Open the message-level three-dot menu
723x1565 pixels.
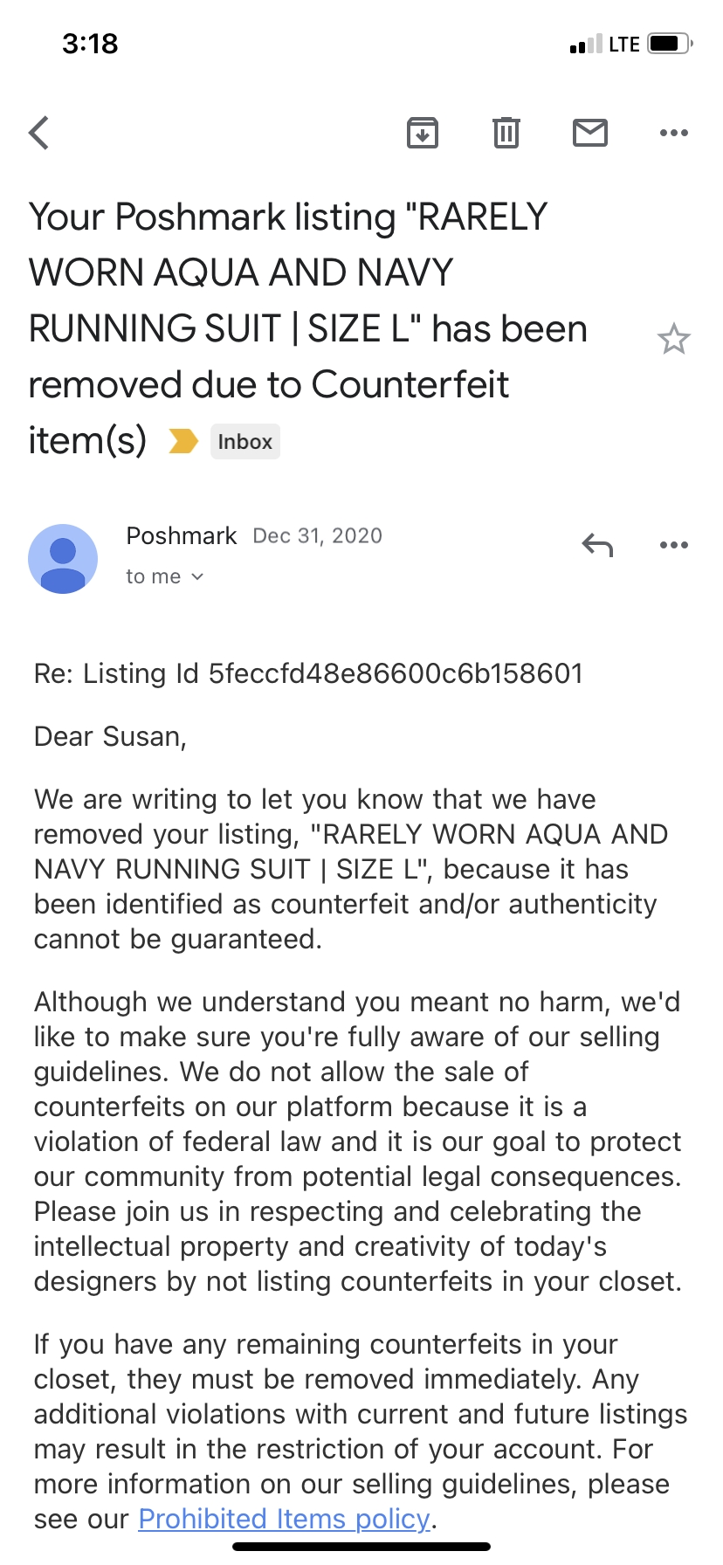point(673,544)
